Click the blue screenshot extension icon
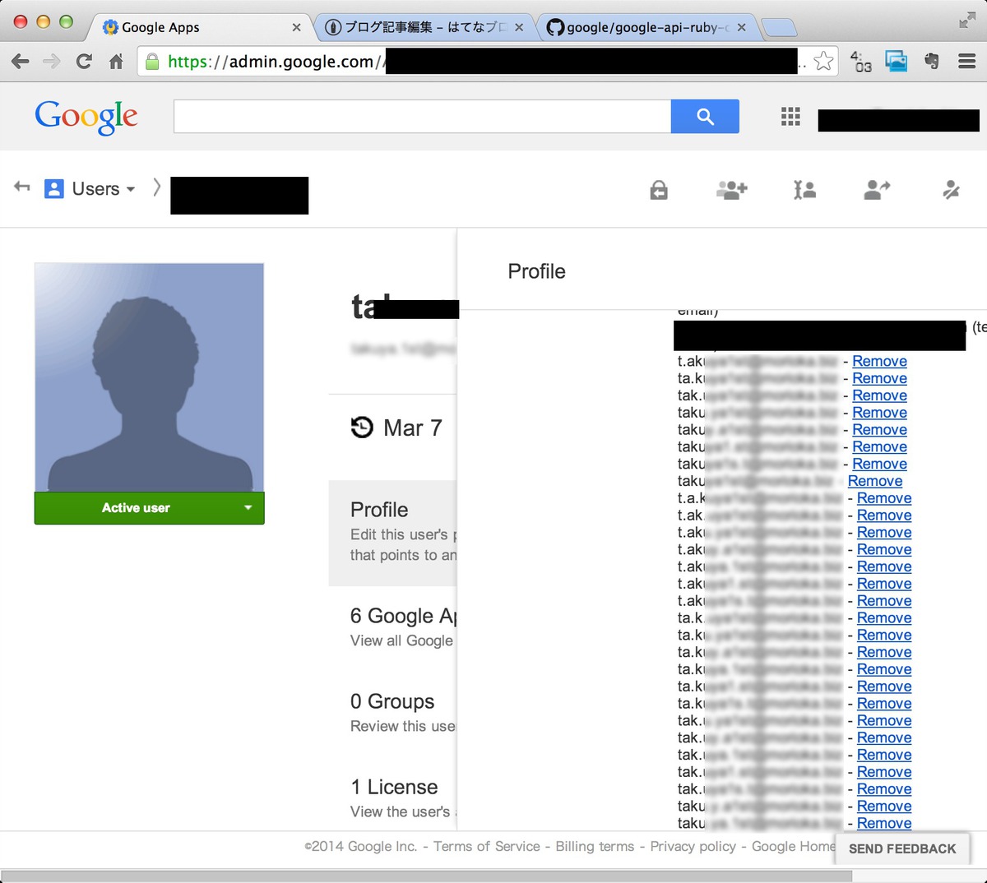This screenshot has height=883, width=987. (897, 61)
